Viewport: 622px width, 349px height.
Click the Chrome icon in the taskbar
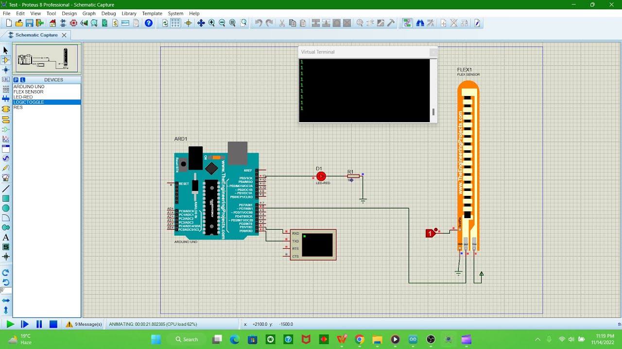click(360, 339)
